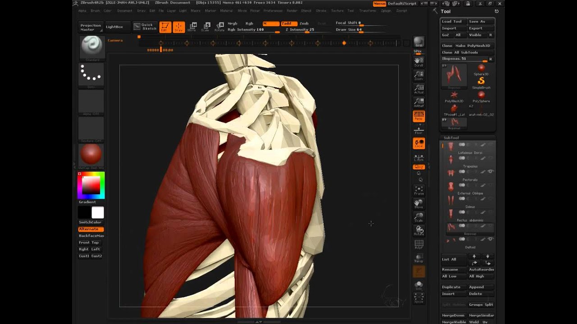Open the Transform menu
The width and height of the screenshot is (577, 324).
click(x=367, y=10)
